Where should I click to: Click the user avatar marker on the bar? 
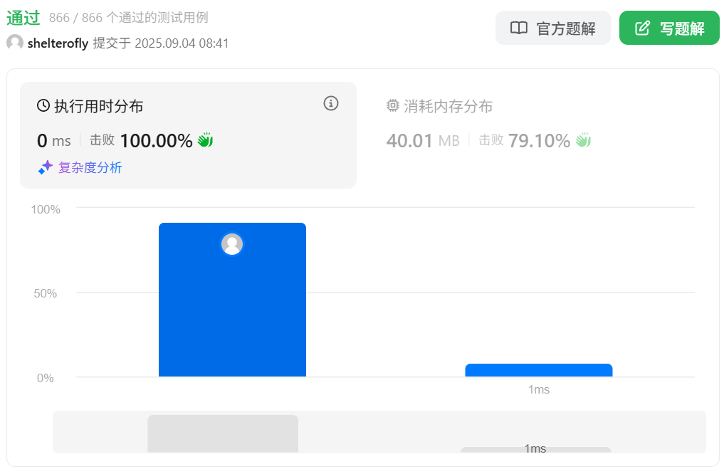click(x=232, y=244)
